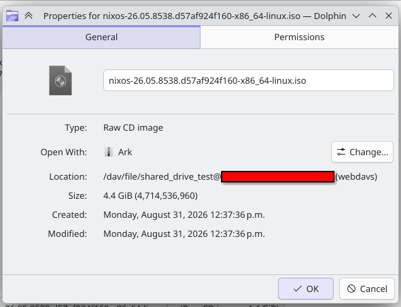Click the Ark archive icon
This screenshot has width=401, height=307.
(x=109, y=152)
